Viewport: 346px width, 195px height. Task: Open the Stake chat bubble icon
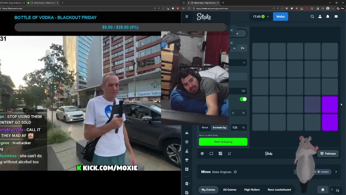336,17
